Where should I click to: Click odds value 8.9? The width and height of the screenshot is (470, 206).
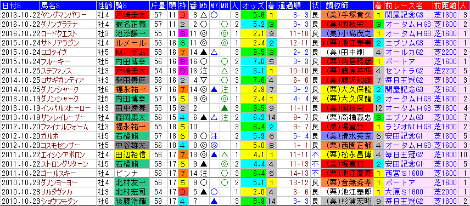pos(253,202)
